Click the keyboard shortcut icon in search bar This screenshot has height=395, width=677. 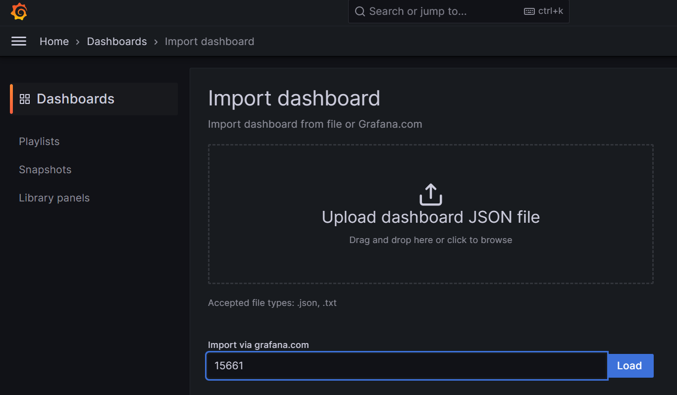coord(529,11)
